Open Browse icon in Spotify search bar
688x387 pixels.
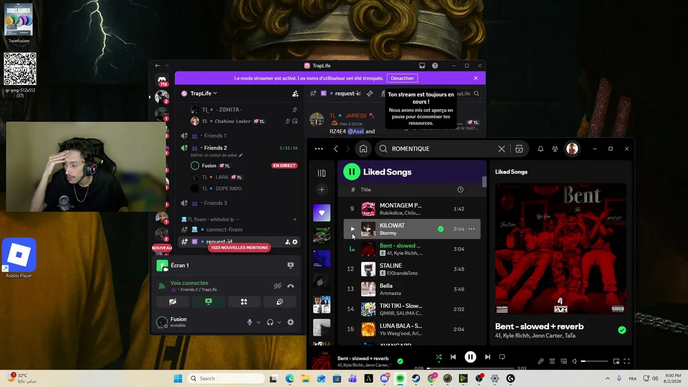click(519, 149)
